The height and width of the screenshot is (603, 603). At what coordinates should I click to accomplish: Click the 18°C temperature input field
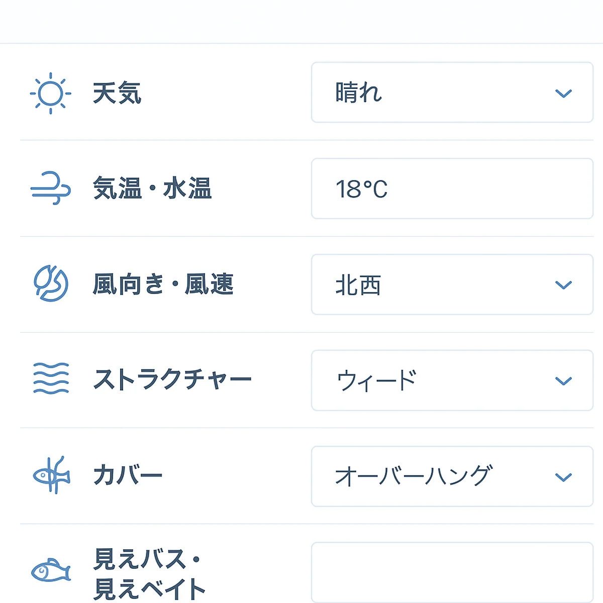pos(451,189)
